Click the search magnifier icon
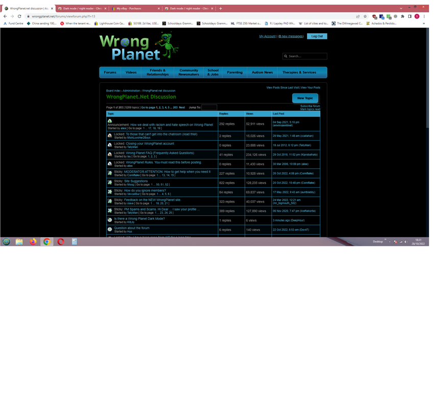 [286, 56]
